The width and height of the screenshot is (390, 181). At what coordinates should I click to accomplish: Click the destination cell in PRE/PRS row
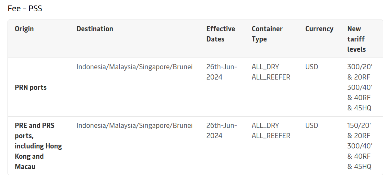[x=134, y=125]
